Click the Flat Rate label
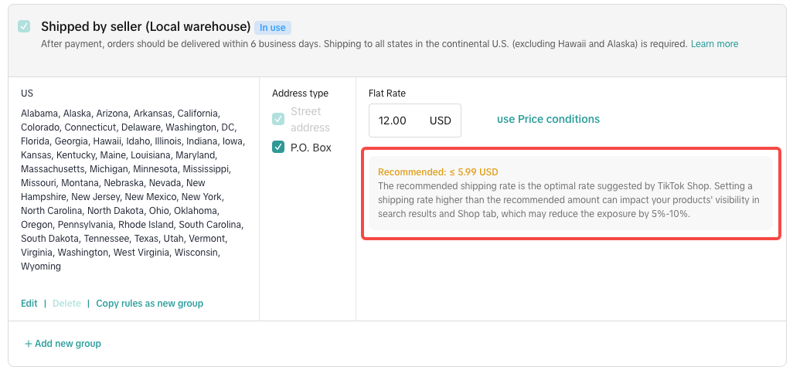This screenshot has width=793, height=370. tap(387, 93)
